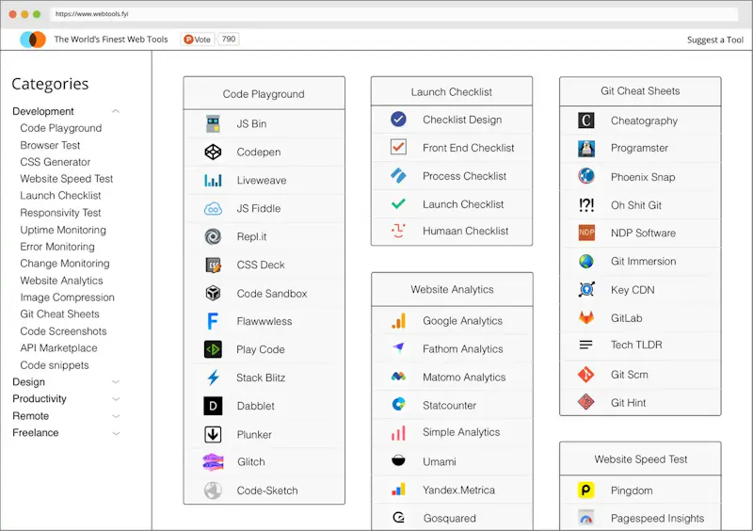Open API Marketplace in sidebar
753x531 pixels.
point(58,348)
